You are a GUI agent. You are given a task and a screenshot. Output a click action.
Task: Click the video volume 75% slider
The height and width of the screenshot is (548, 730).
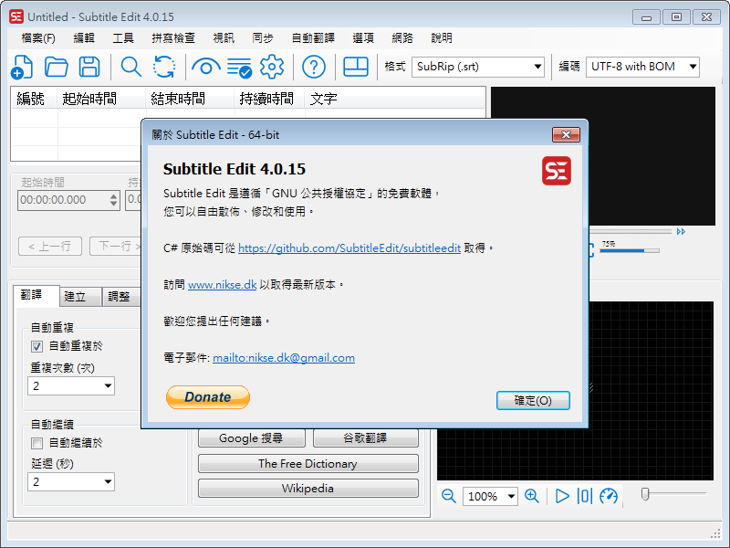pyautogui.click(x=630, y=250)
